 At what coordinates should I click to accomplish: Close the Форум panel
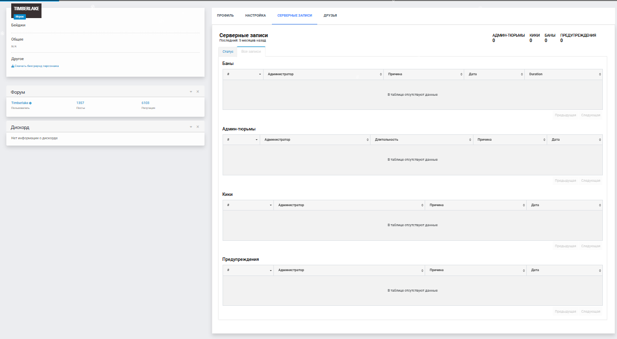click(x=198, y=92)
